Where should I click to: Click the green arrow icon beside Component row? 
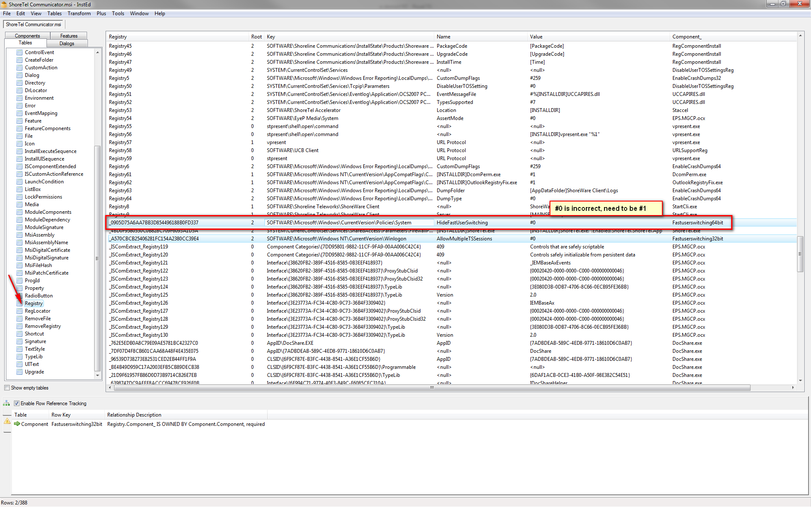(x=17, y=424)
